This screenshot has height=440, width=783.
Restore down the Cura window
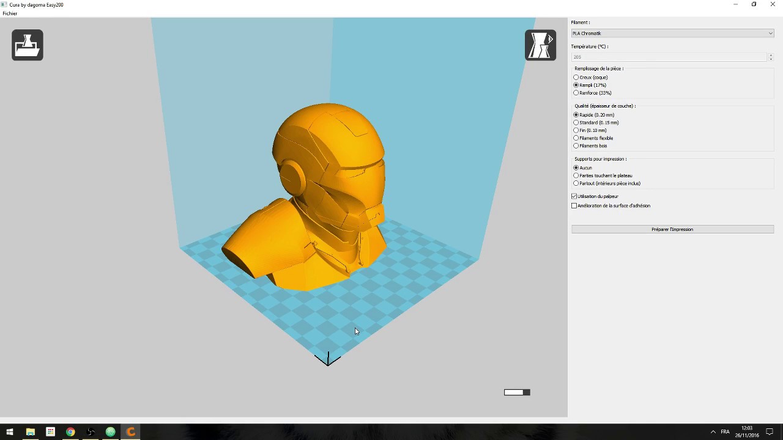tap(754, 4)
